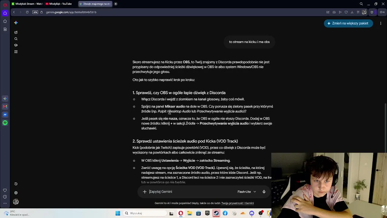Open File Explorer from the taskbar
387x218 pixels.
tap(190, 213)
